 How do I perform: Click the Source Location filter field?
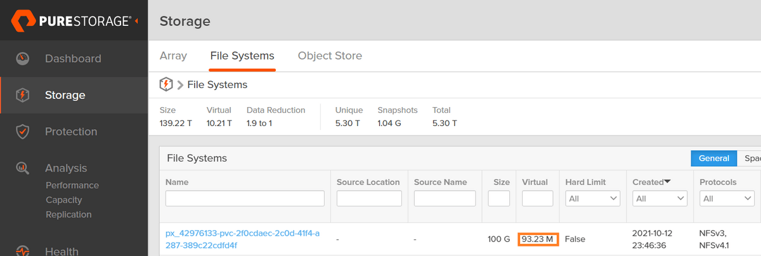click(x=369, y=198)
